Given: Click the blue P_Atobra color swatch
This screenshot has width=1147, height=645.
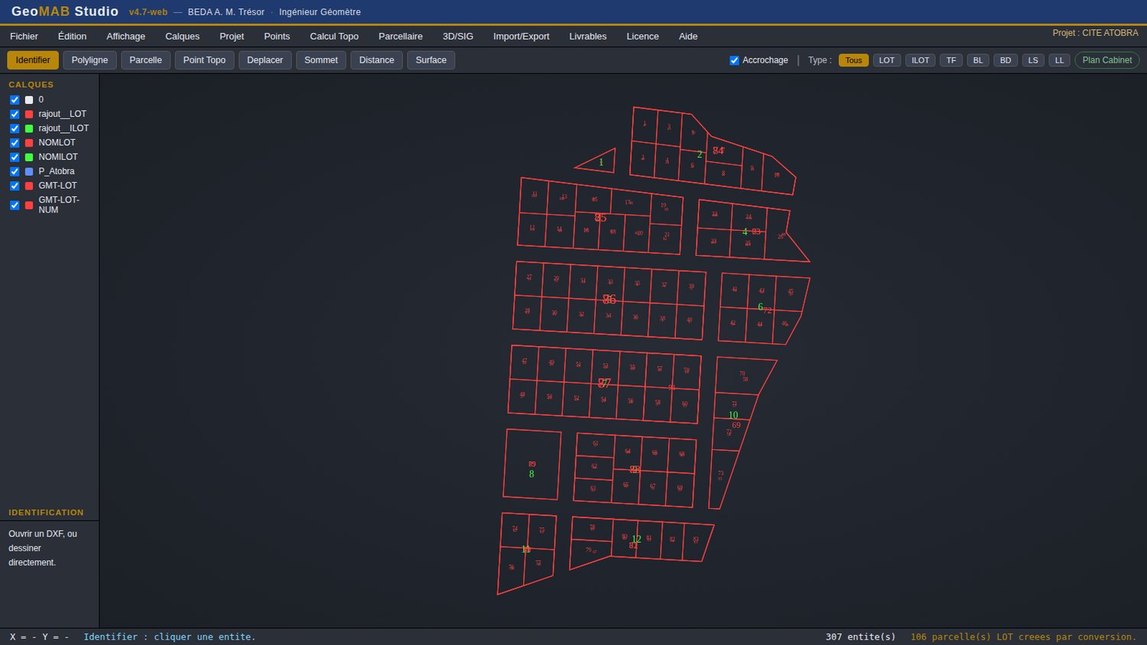Looking at the screenshot, I should click(29, 172).
